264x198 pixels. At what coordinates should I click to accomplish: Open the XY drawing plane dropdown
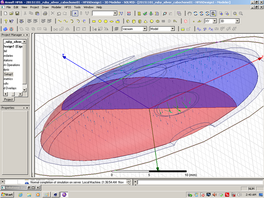215,21
